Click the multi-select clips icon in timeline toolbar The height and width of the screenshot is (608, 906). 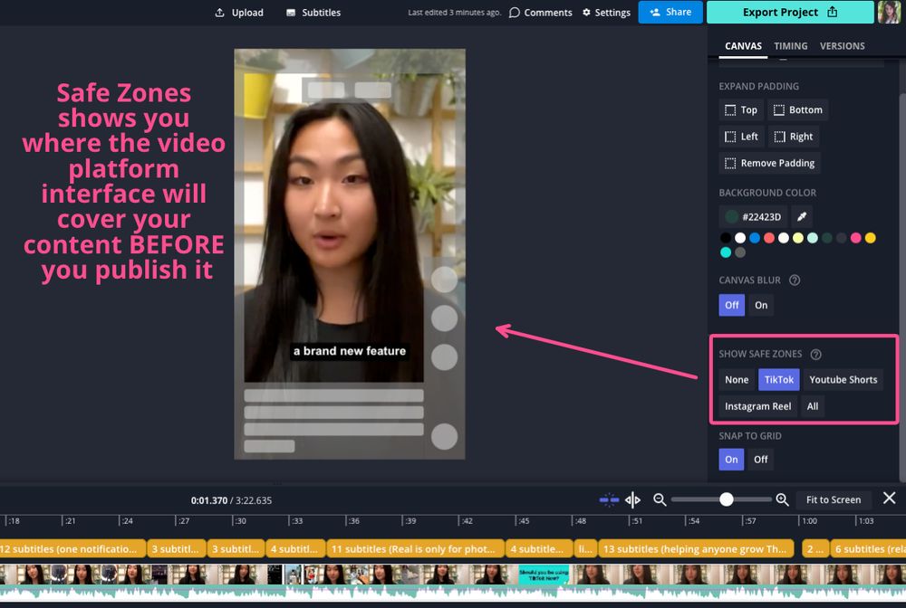tap(608, 499)
